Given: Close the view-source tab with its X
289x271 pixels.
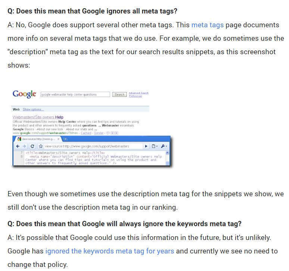Looking at the screenshot, I should point(58,139).
